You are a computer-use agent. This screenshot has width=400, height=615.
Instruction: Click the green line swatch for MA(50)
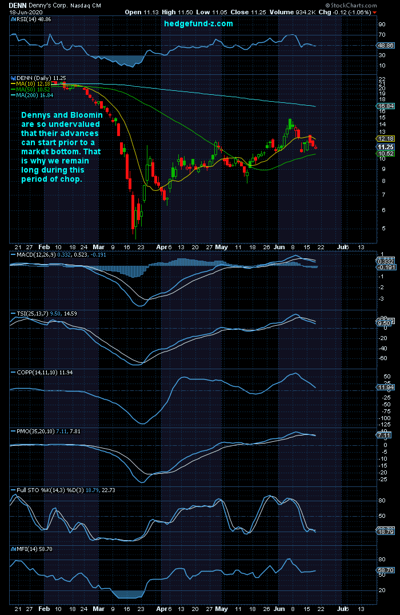click(13, 89)
